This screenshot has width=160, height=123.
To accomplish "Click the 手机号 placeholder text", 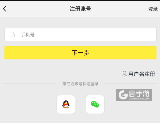I will [x=28, y=35].
